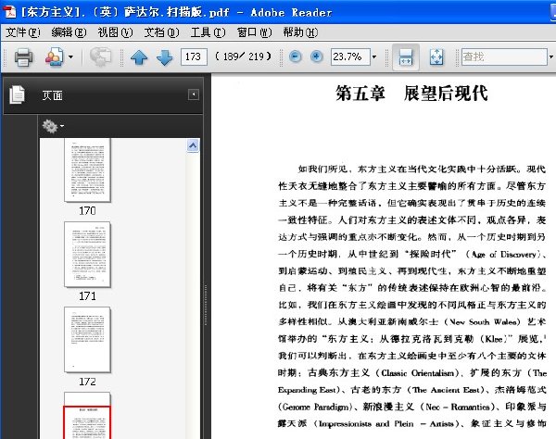The image size is (556, 439).
Task: Click the chapter heading 第五章 展望后现代
Action: tap(411, 94)
